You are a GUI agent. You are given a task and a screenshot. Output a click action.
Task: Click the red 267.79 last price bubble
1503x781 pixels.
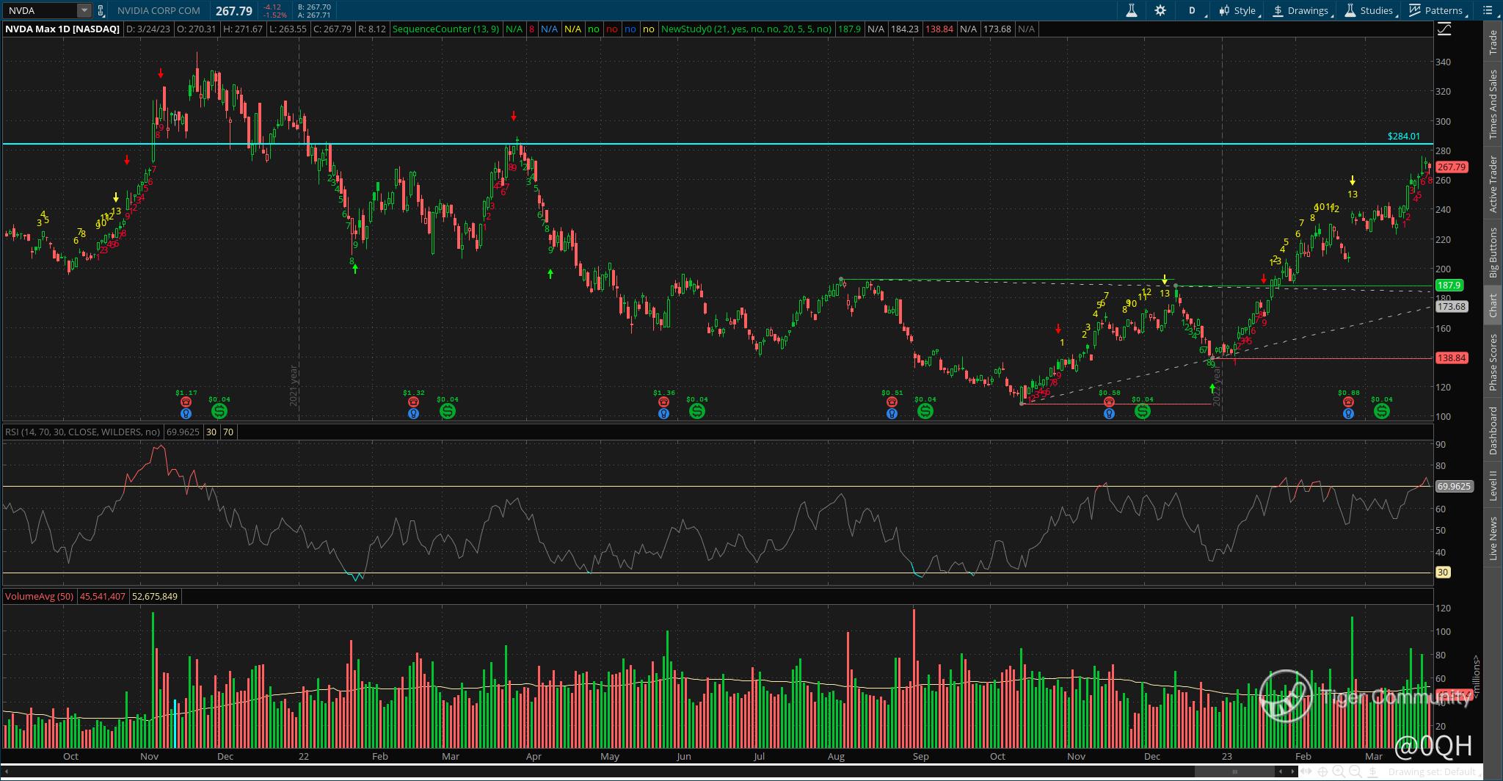click(x=1452, y=167)
